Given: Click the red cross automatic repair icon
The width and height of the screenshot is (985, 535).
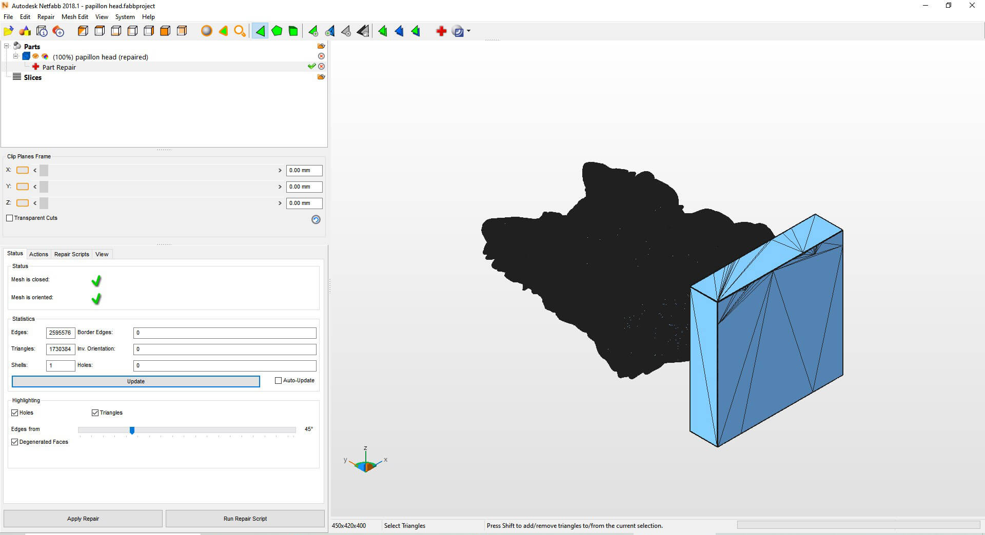Looking at the screenshot, I should pyautogui.click(x=441, y=31).
